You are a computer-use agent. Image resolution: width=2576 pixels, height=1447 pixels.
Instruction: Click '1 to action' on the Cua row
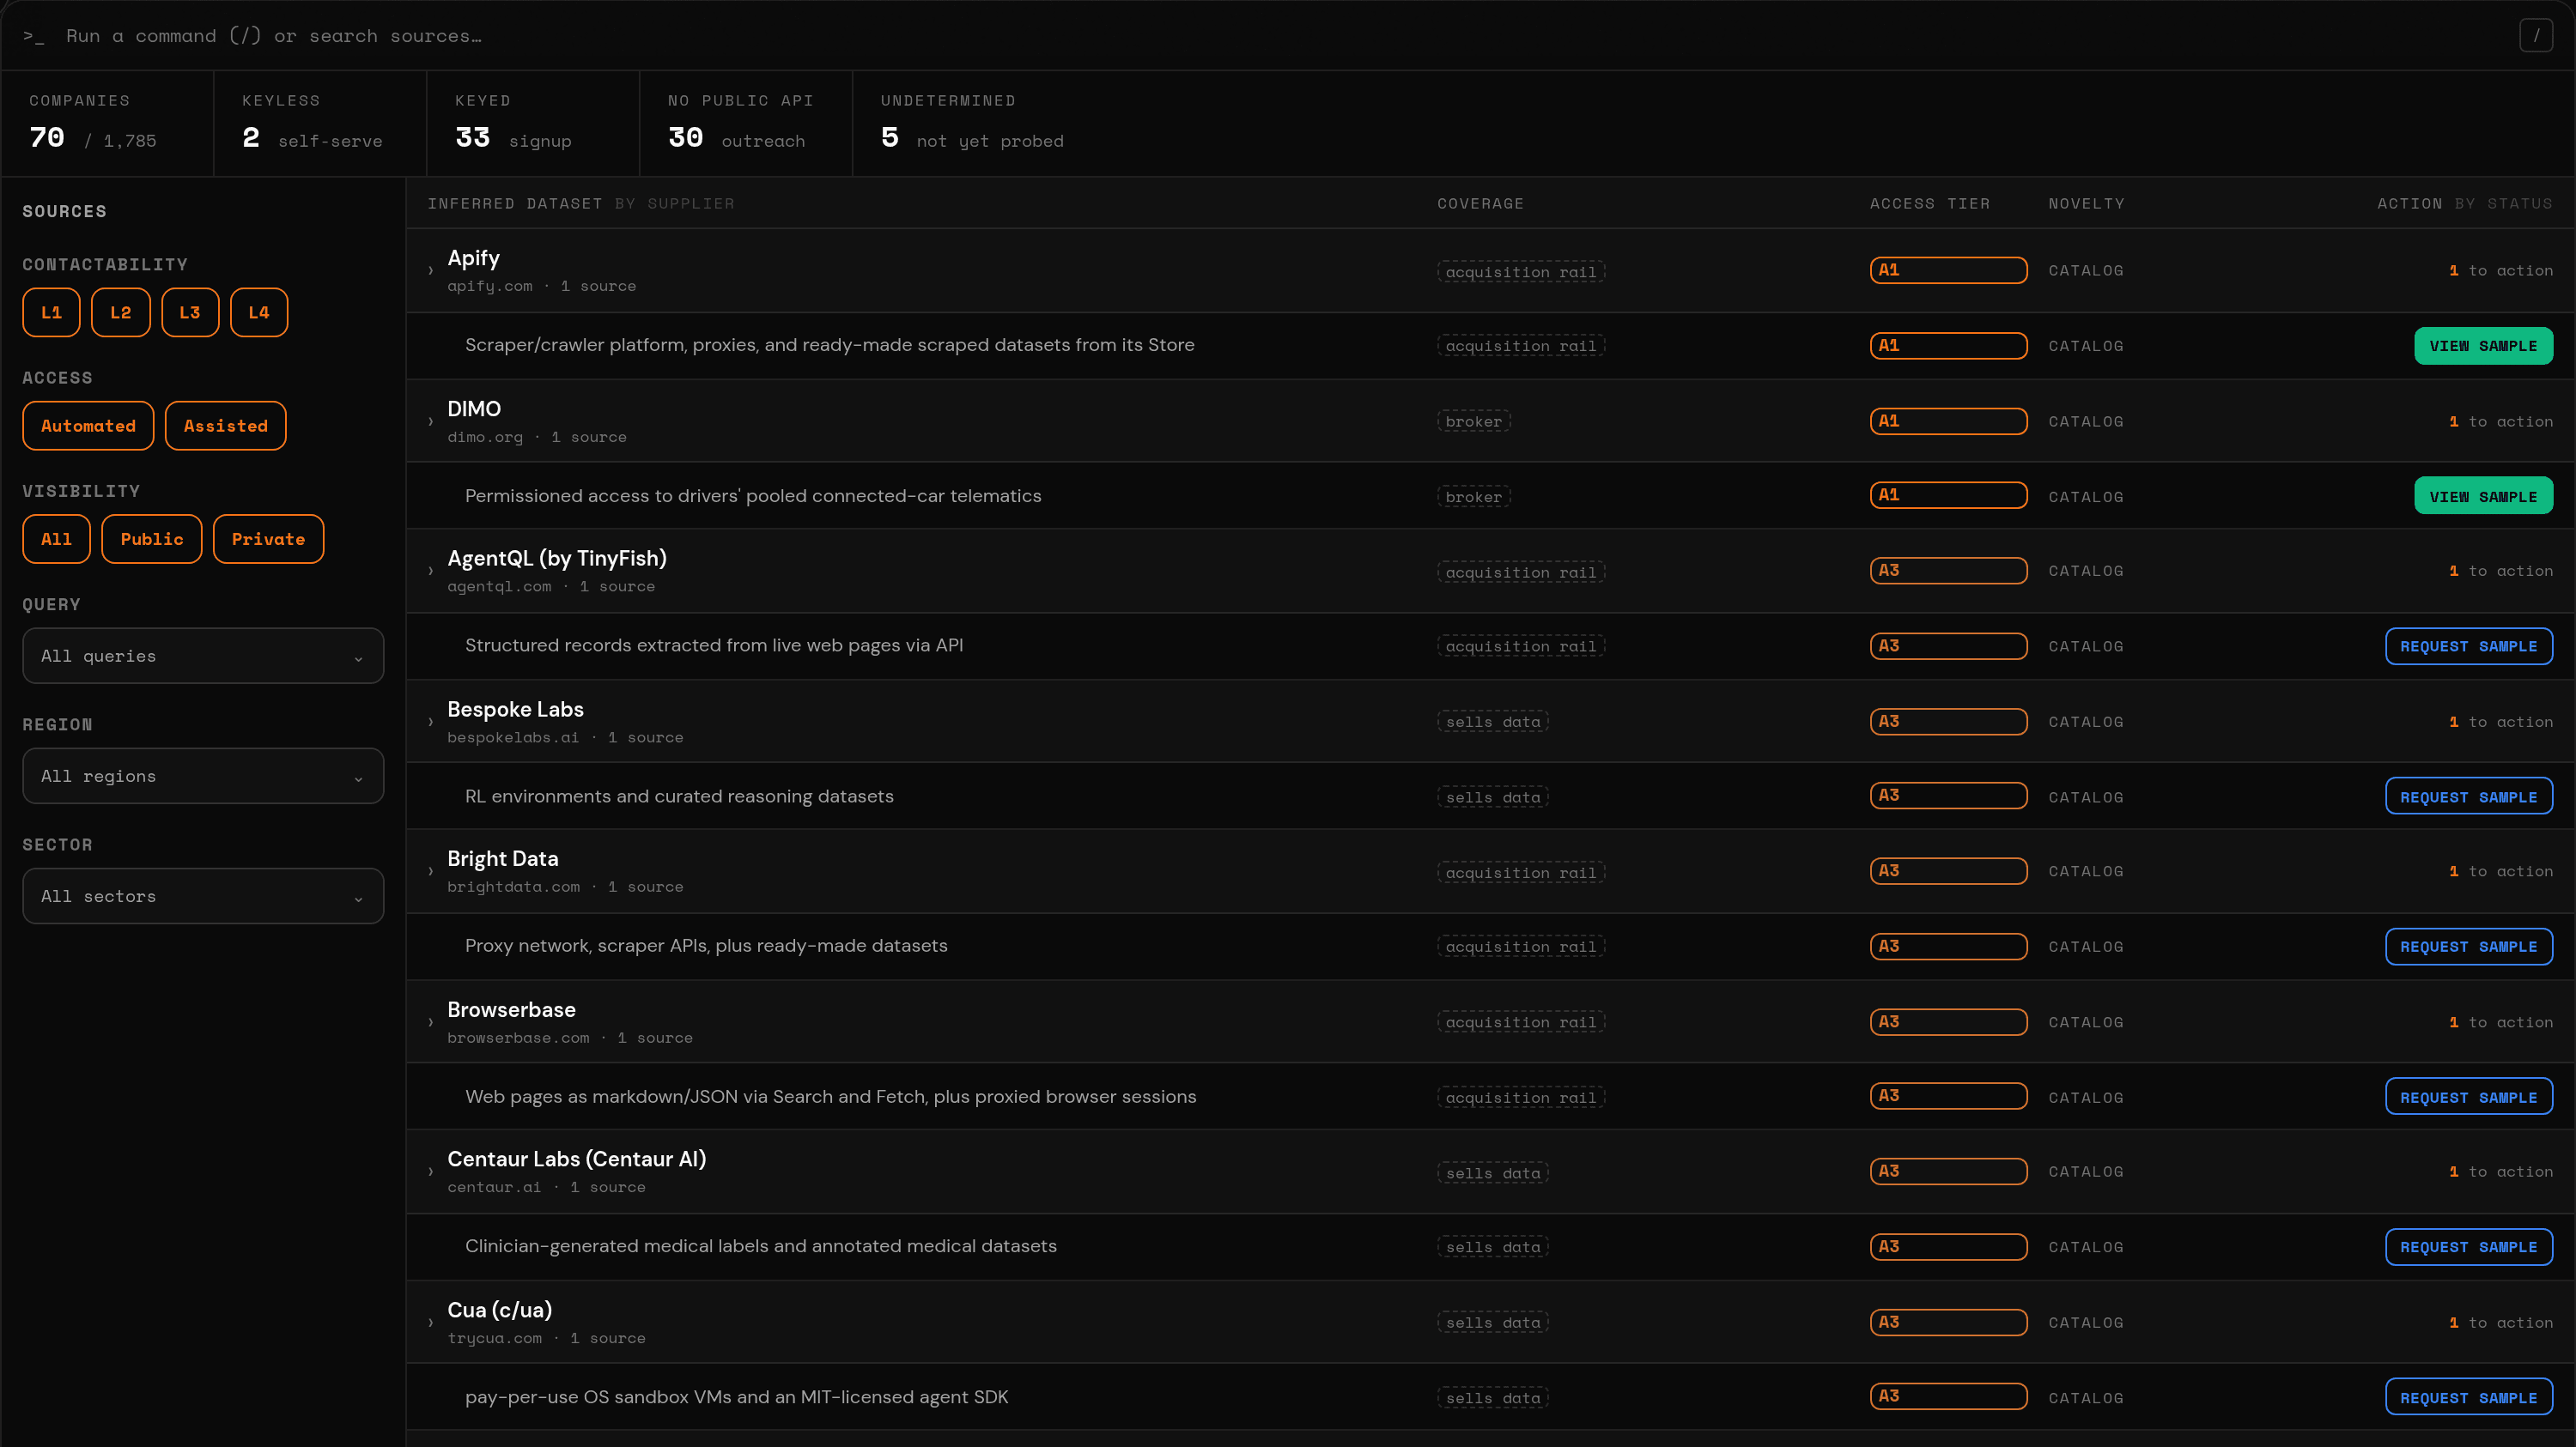(2501, 1323)
